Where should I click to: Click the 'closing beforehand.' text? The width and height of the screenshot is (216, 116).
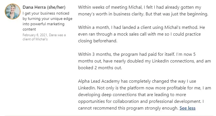[97, 41]
